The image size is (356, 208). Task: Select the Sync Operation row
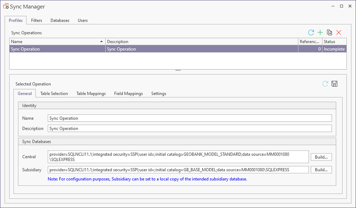[57, 49]
